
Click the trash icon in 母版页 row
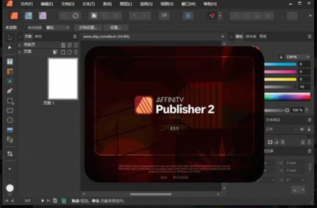76,45
